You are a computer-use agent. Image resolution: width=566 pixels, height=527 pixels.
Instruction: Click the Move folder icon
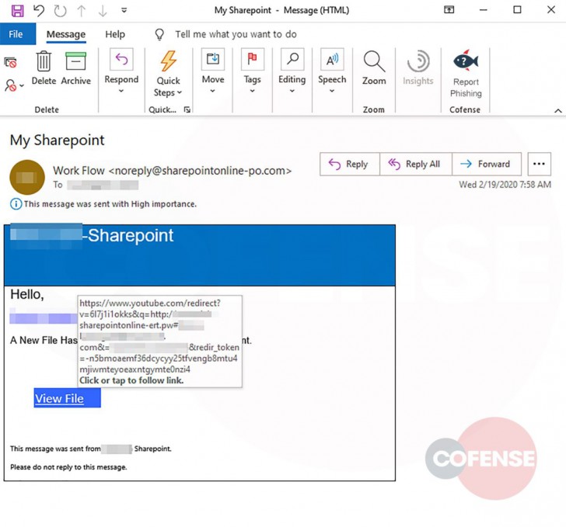[213, 59]
